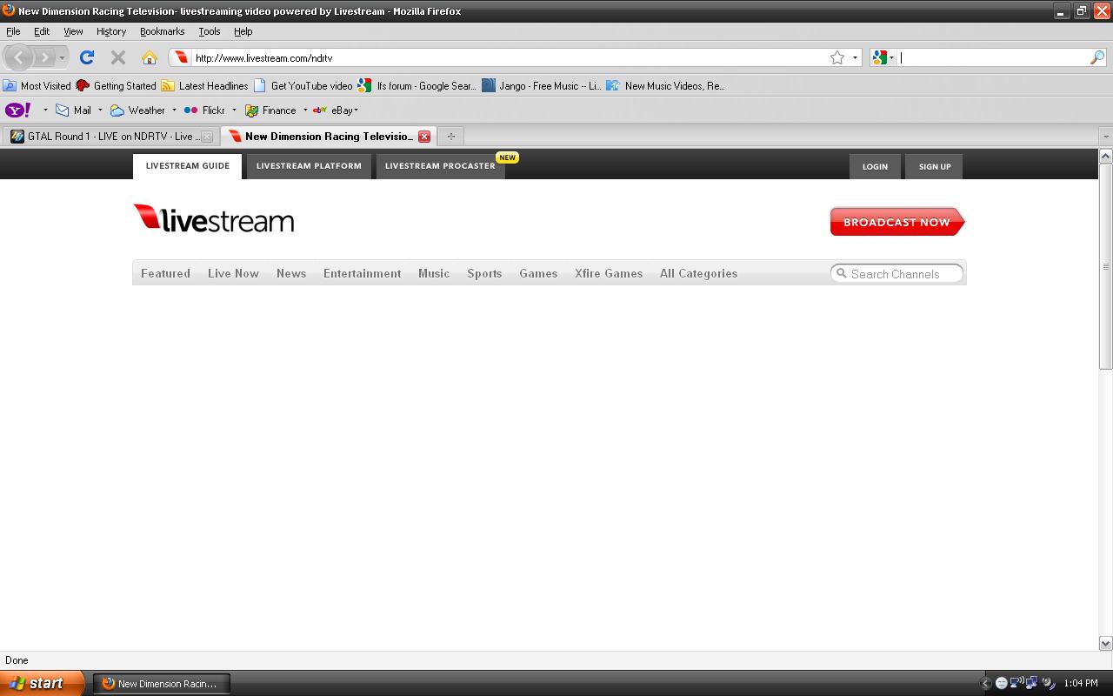This screenshot has width=1113, height=696.
Task: Reload the page with the blue Refresh icon
Action: 86,57
